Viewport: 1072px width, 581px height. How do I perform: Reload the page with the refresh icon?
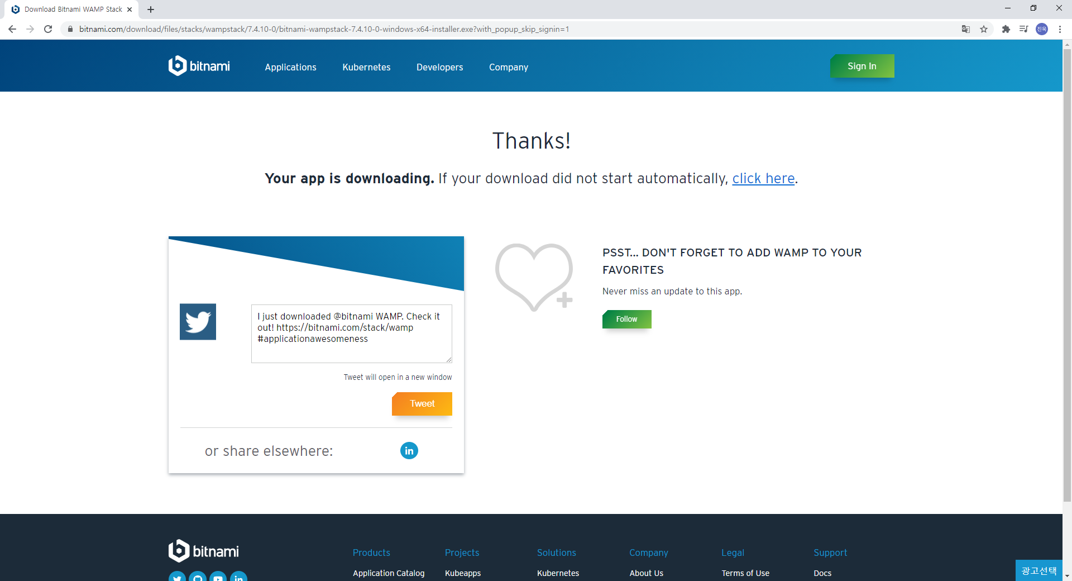48,29
